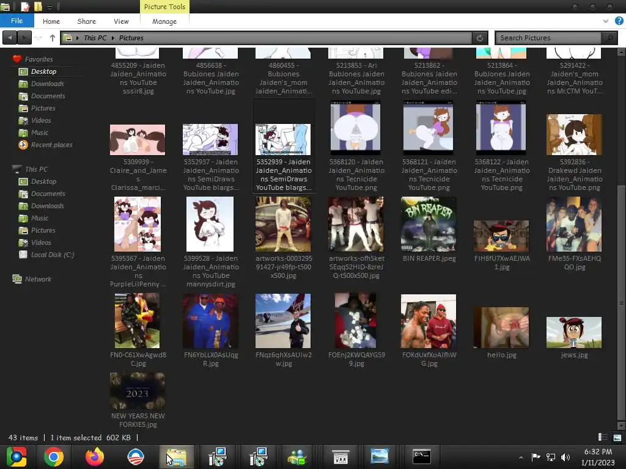Click the network tray icon
The width and height of the screenshot is (626, 469).
[x=551, y=457]
